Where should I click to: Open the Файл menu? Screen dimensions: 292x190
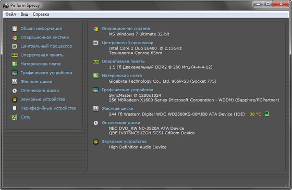pos(10,15)
